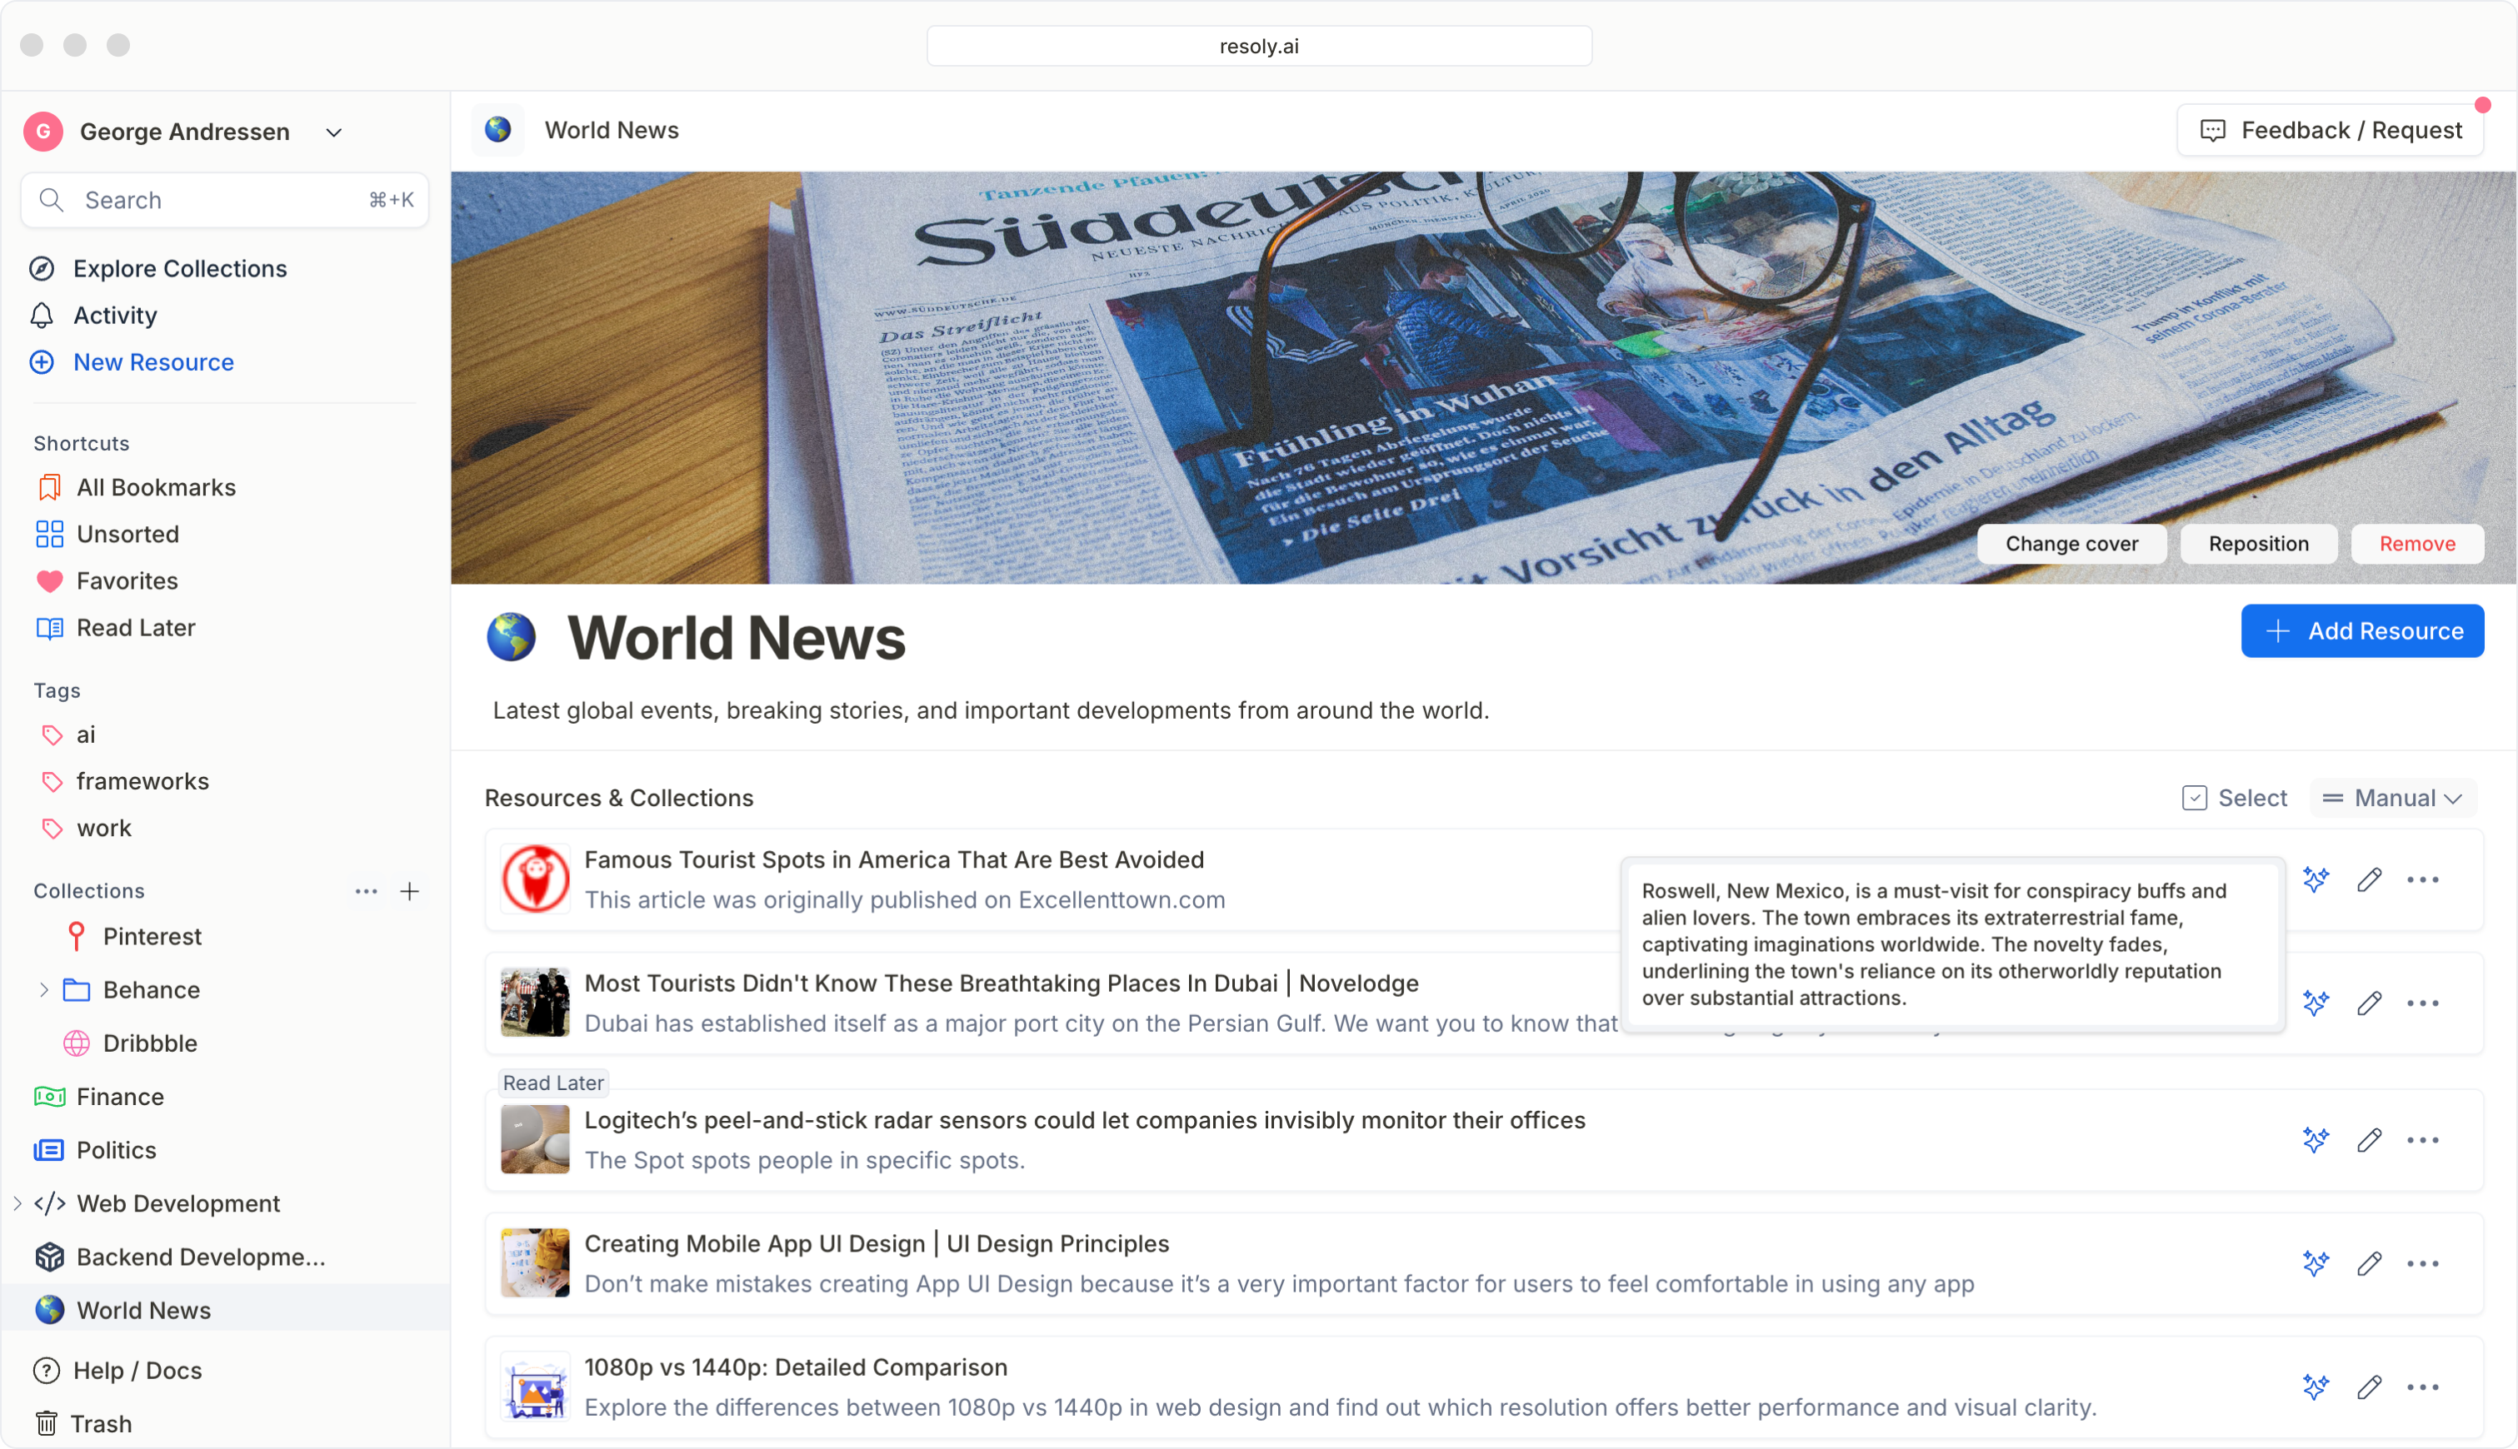Open three-dot menu for Creating Mobile App UI Design
Viewport: 2518px width, 1449px height.
(2422, 1264)
